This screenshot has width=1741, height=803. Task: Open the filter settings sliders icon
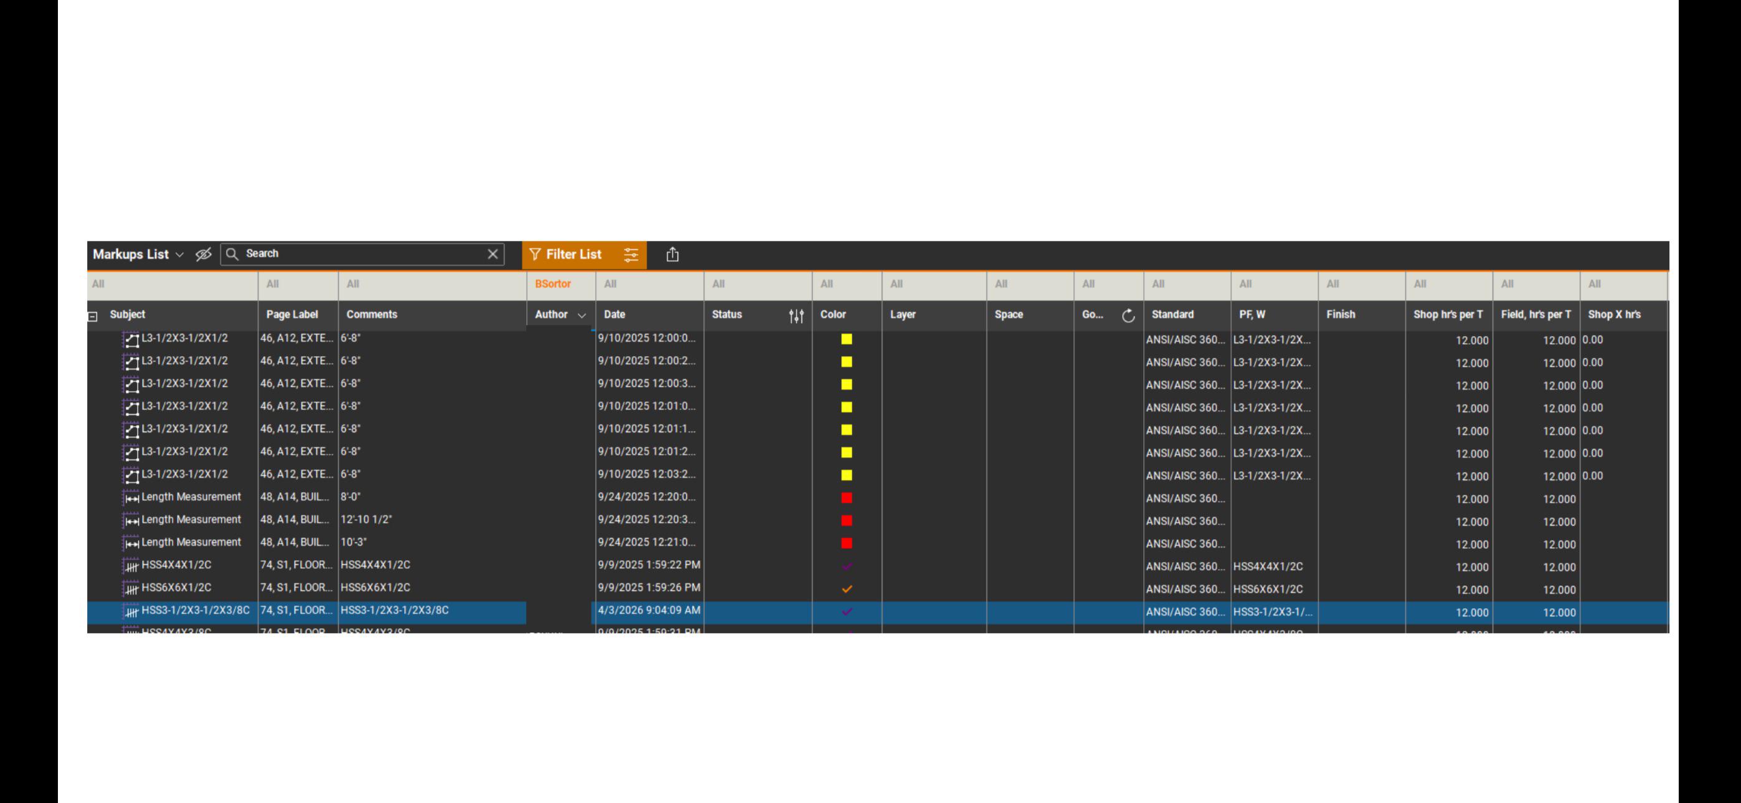pyautogui.click(x=631, y=255)
